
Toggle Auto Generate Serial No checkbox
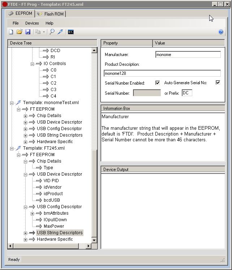pos(218,82)
